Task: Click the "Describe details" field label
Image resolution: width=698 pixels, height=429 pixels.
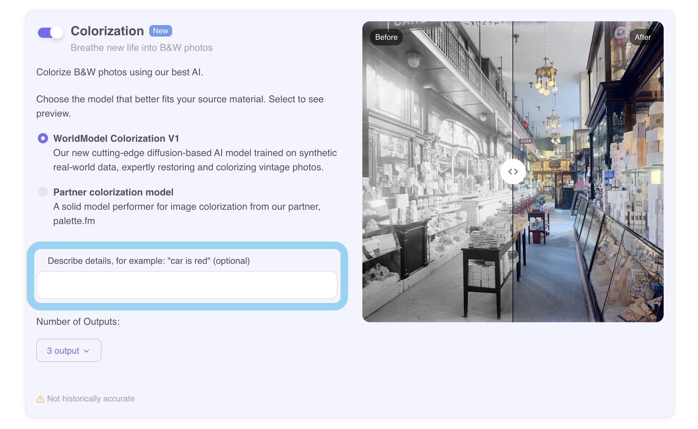Action: pyautogui.click(x=149, y=261)
